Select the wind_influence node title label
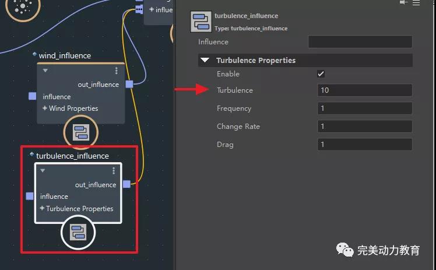This screenshot has width=436, height=270. point(65,55)
